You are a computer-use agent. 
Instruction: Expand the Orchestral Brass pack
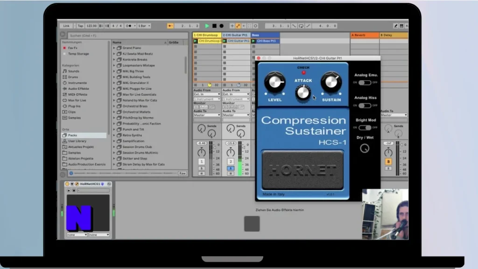tap(114, 106)
